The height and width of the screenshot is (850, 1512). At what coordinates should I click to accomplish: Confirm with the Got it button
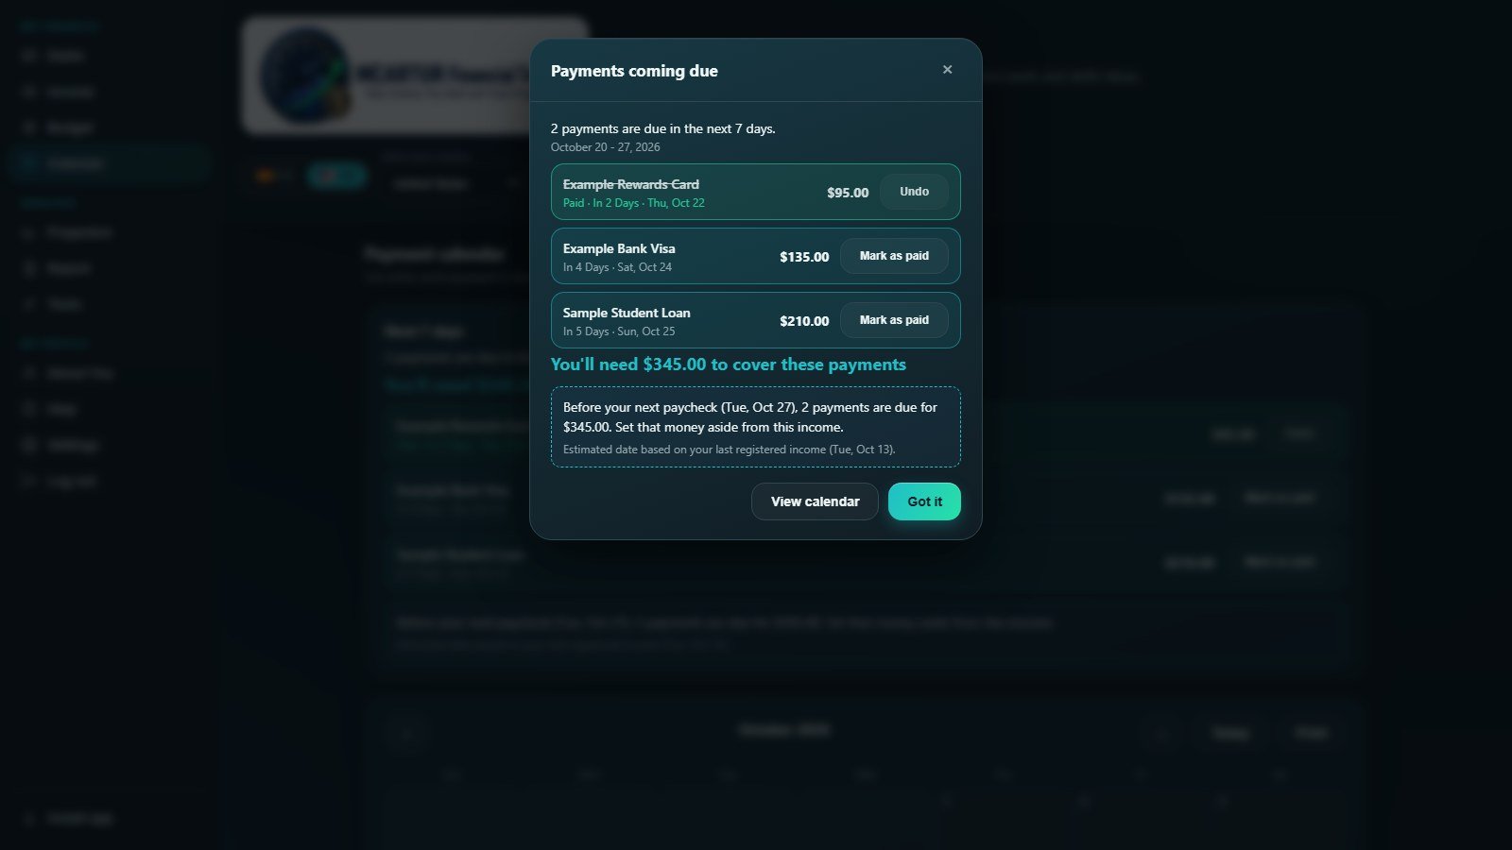924,501
